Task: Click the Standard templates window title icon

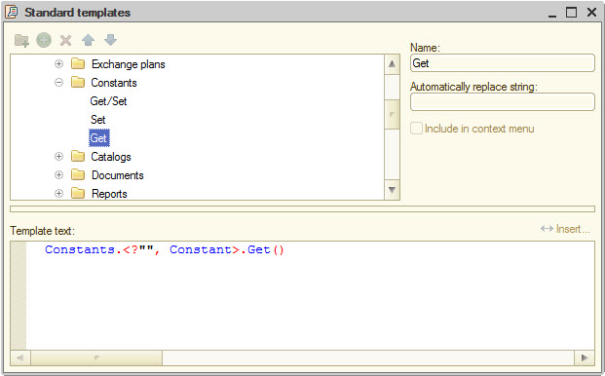Action: (12, 12)
